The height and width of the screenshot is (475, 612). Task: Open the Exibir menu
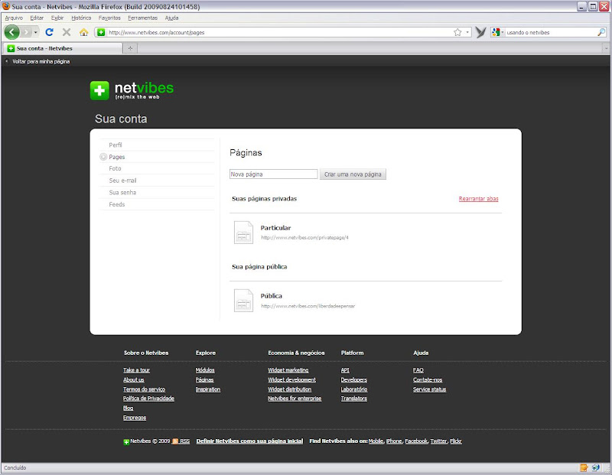(x=57, y=18)
